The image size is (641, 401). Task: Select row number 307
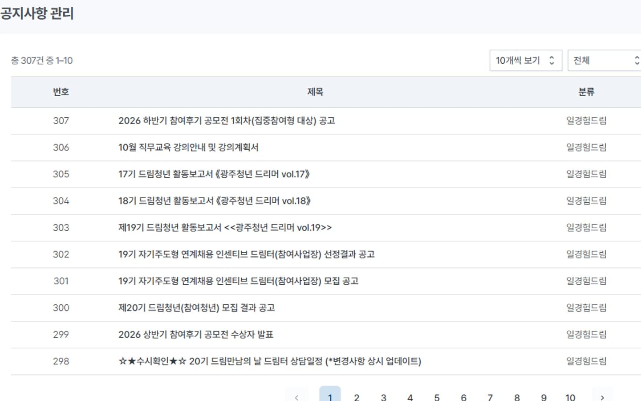[x=61, y=121]
